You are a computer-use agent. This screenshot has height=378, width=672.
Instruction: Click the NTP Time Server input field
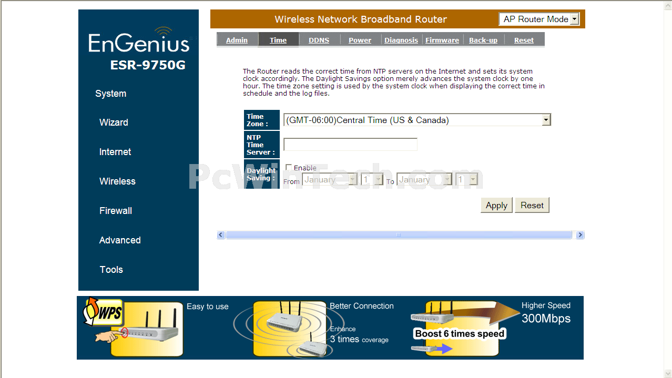(350, 144)
